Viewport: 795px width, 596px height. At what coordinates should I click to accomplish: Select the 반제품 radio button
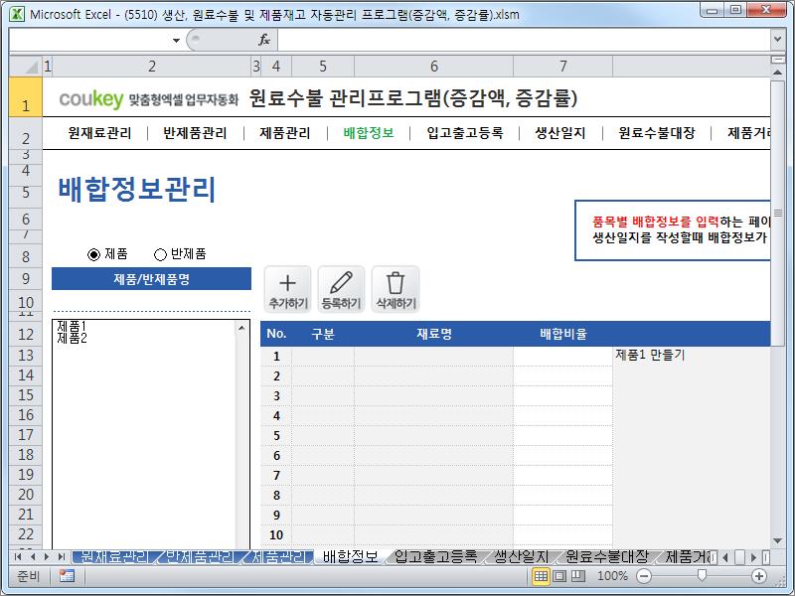(160, 254)
